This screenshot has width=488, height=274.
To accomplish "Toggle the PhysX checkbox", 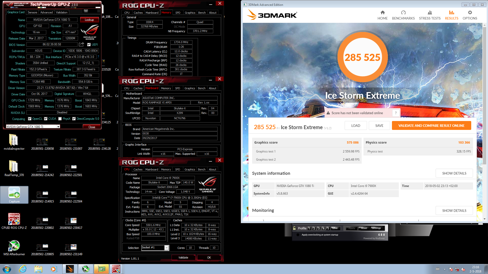I will tap(60, 119).
